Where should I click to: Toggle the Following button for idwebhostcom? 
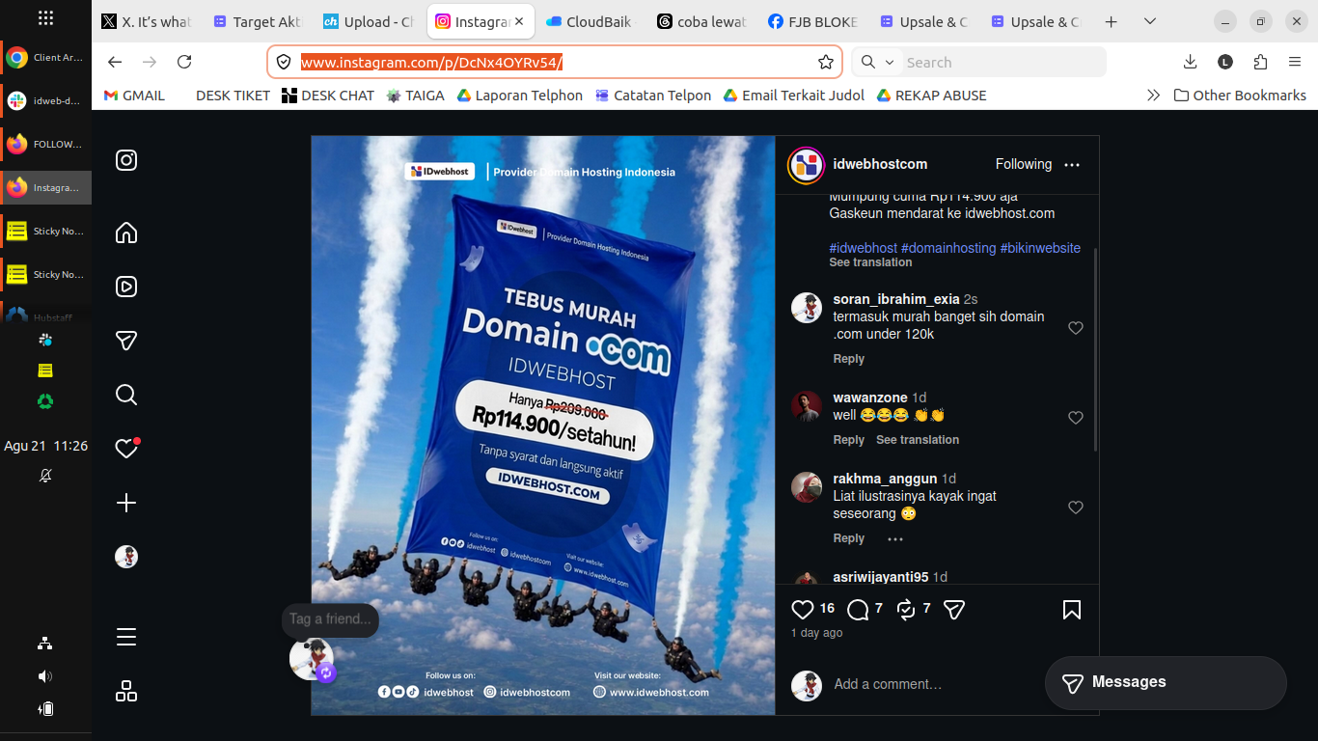coord(1024,165)
